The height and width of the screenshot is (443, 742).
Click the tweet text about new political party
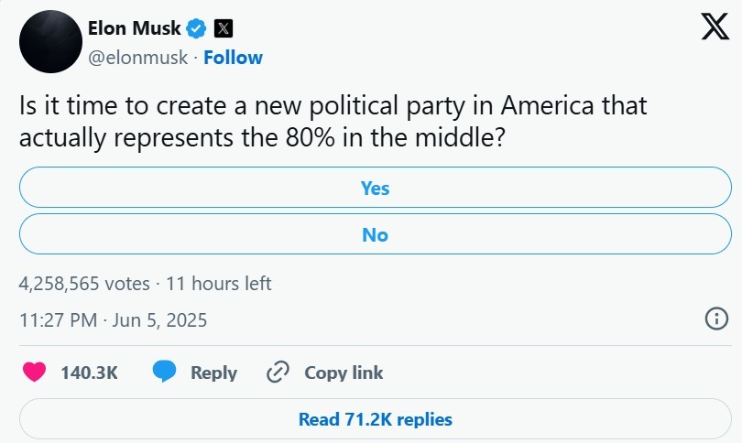click(x=333, y=122)
